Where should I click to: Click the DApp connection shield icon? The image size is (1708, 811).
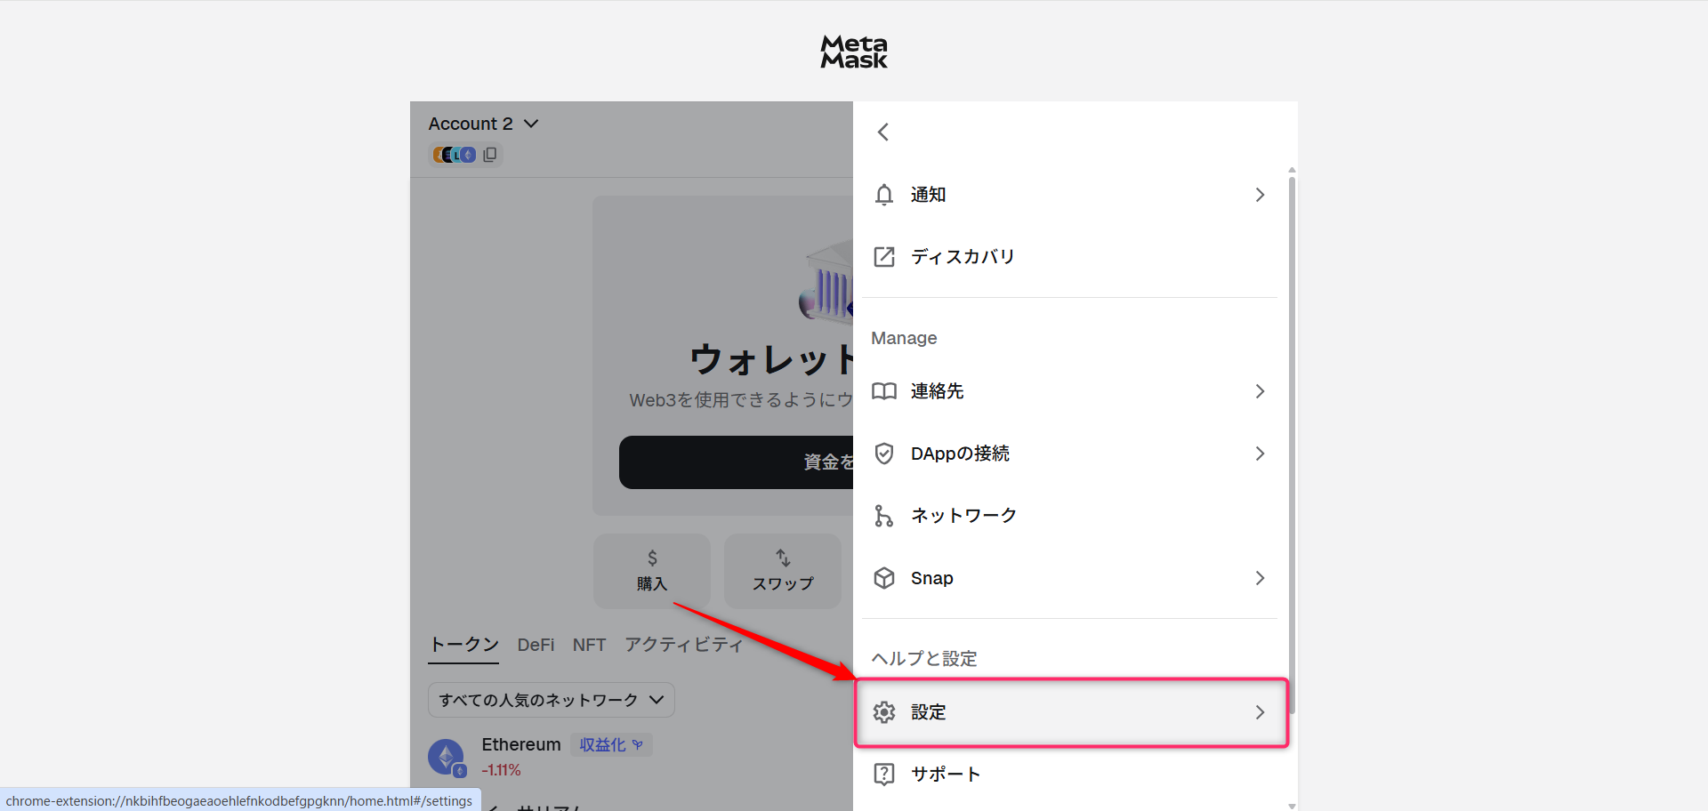click(883, 454)
